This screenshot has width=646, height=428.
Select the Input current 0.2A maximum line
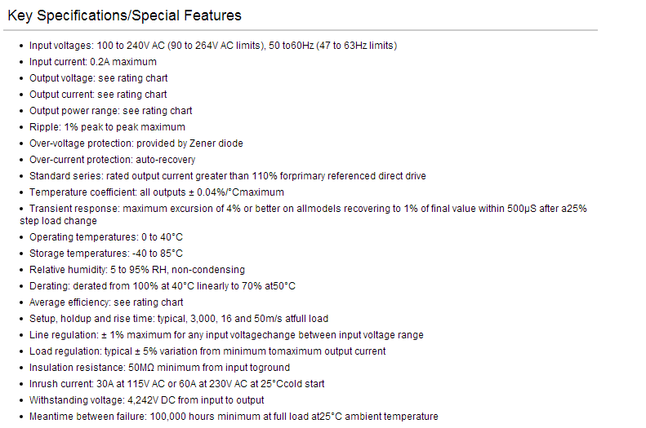coord(93,62)
